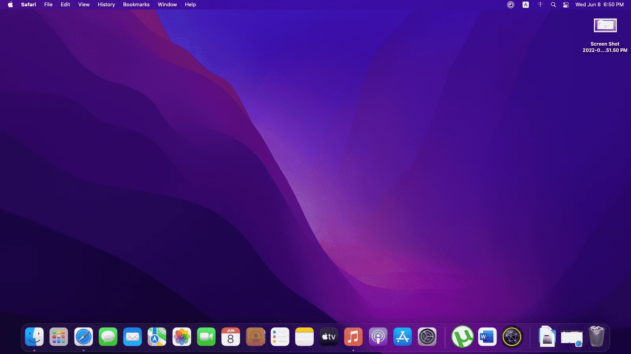Viewport: 631px width, 354px height.
Task: Click the Wi-Fi warning status icon
Action: click(540, 5)
